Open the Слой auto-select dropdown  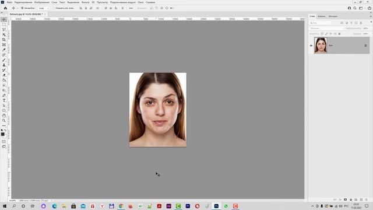click(x=44, y=8)
